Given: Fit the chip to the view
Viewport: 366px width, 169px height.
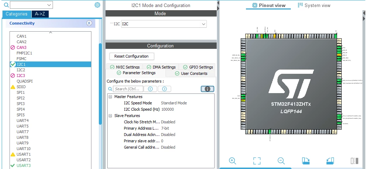Looking at the screenshot, I should coord(257,161).
